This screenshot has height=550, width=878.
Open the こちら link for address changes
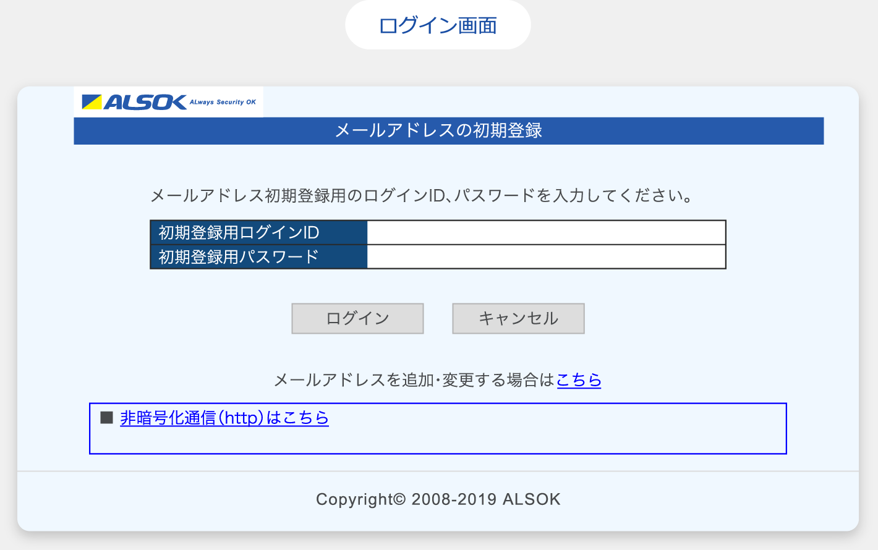[579, 379]
